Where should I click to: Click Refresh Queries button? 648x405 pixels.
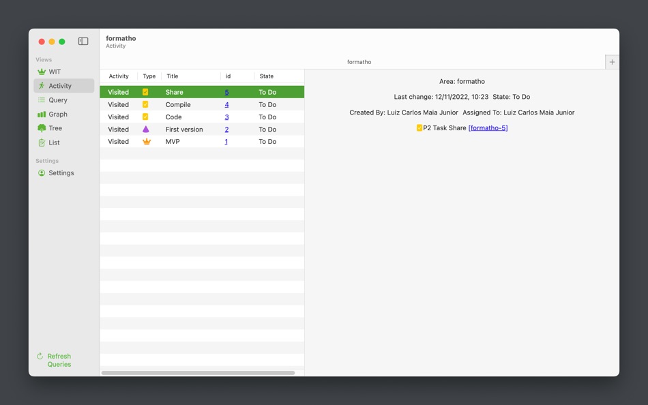point(54,361)
